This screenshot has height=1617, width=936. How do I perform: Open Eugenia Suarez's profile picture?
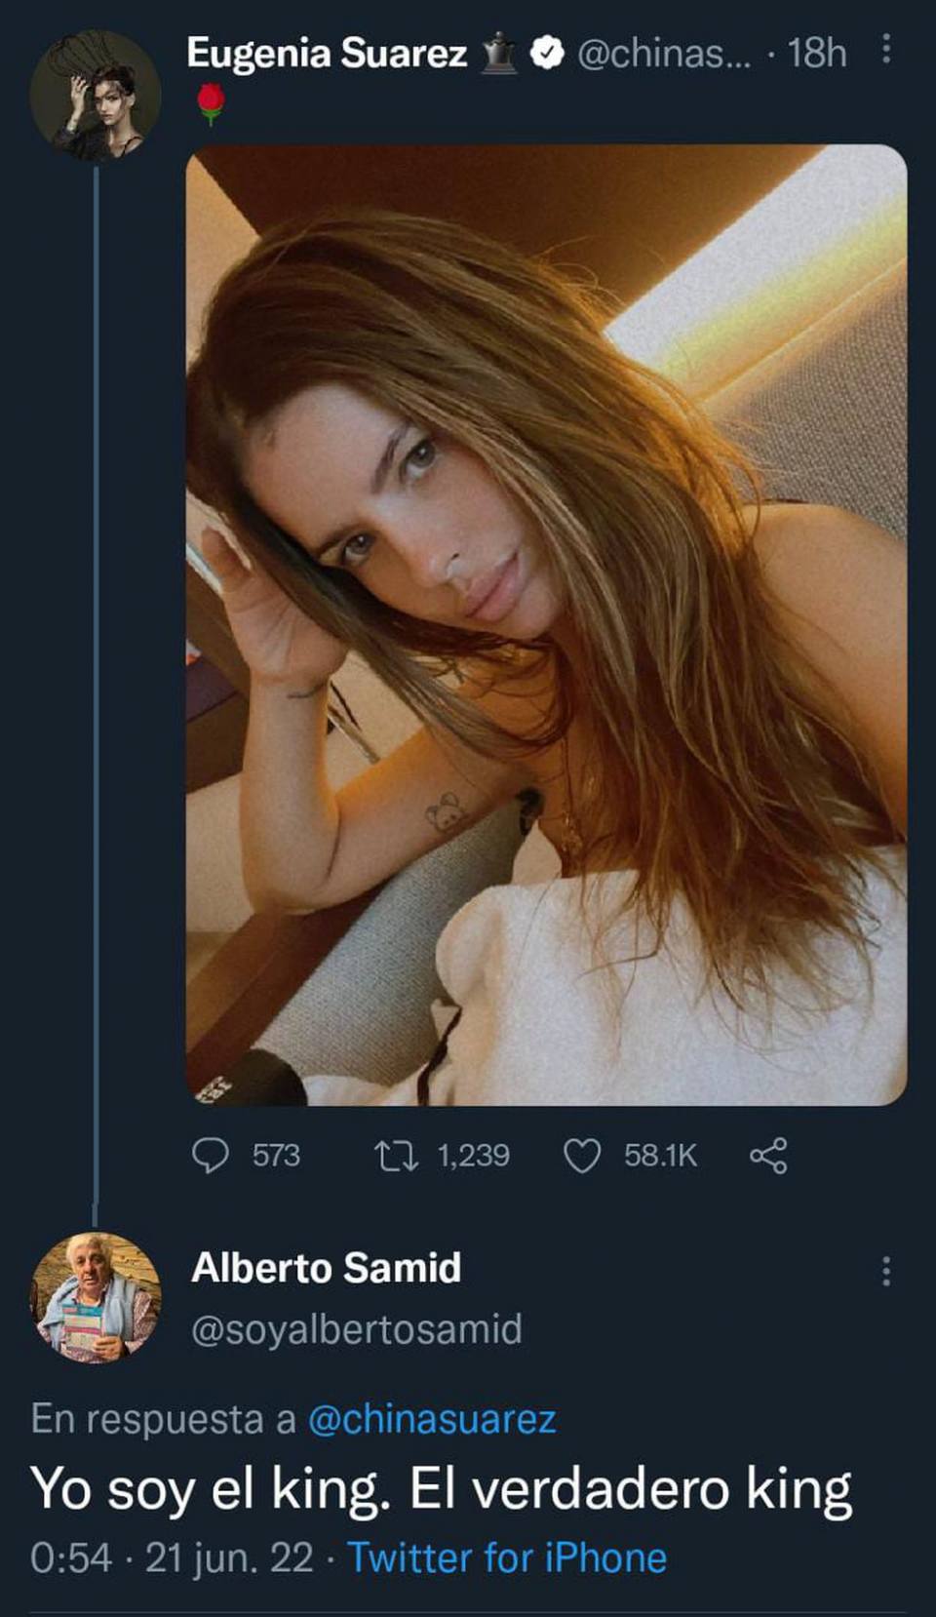pyautogui.click(x=96, y=95)
